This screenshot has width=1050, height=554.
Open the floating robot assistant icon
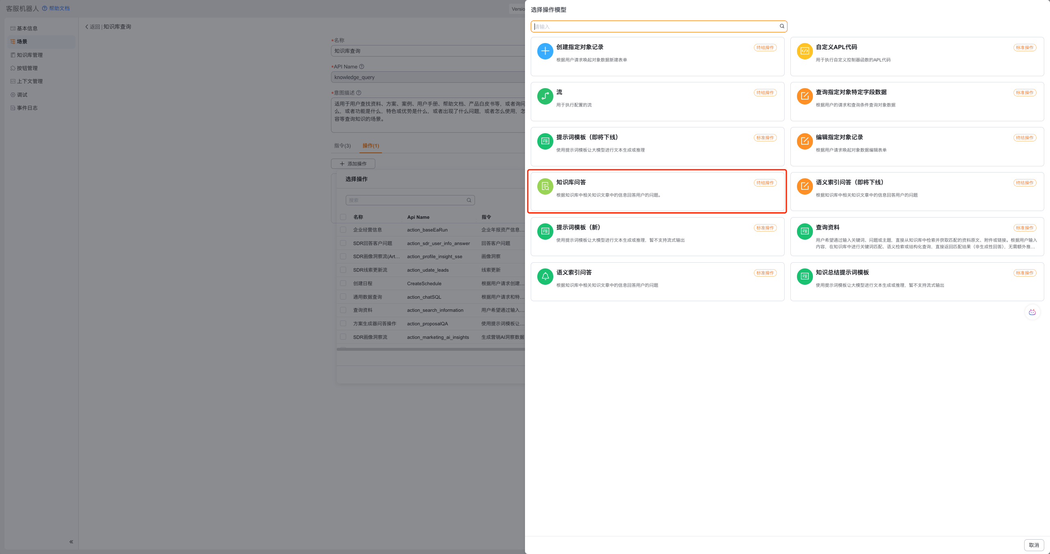(1032, 312)
